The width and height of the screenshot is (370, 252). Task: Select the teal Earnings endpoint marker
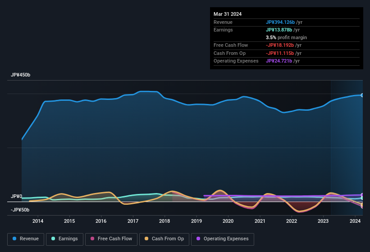(x=362, y=198)
